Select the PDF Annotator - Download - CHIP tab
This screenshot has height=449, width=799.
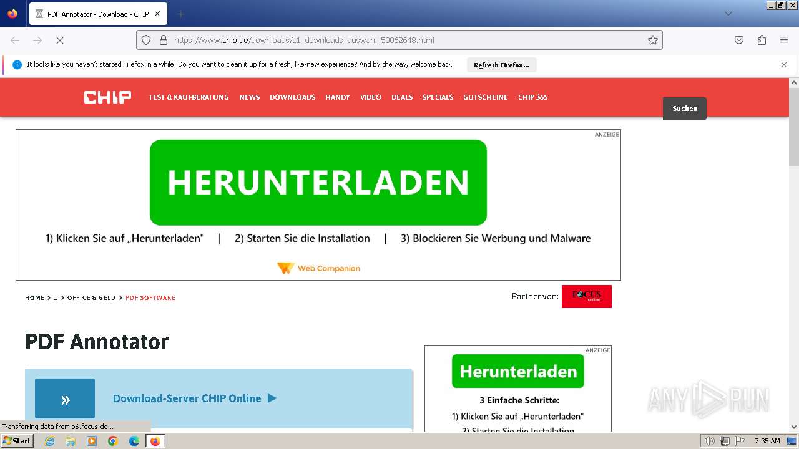(x=97, y=14)
